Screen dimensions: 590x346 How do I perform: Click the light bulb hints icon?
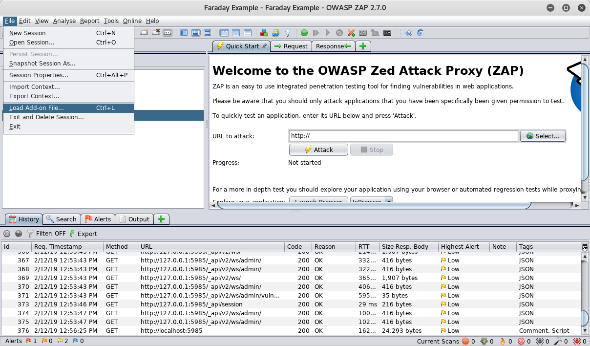click(288, 33)
